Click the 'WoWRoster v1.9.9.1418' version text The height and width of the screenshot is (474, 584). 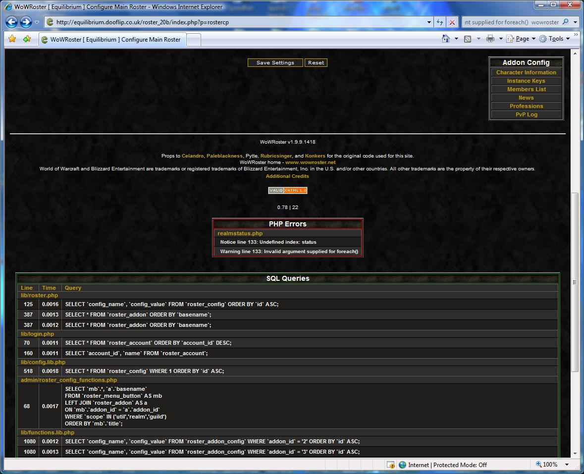pyautogui.click(x=287, y=142)
